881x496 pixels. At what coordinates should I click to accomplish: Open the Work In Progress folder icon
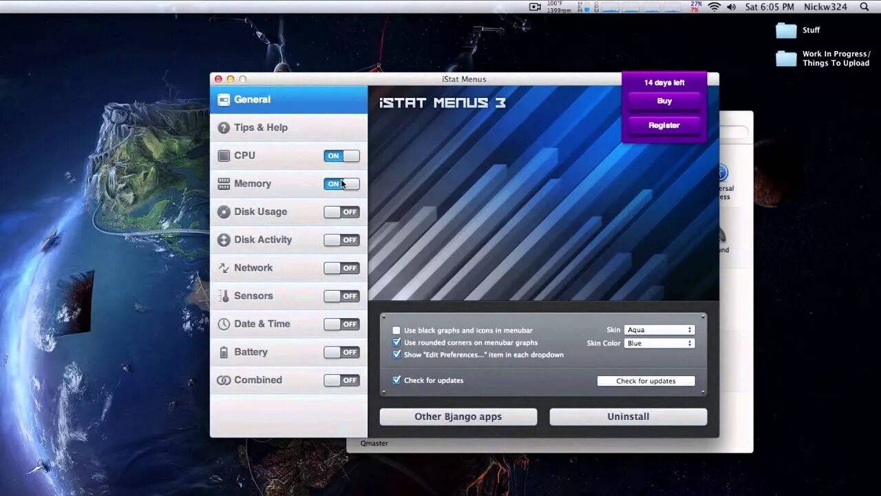tap(786, 59)
